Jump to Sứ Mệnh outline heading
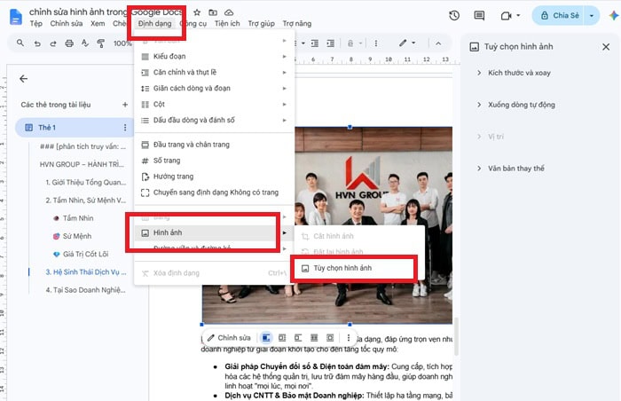Viewport: 621px width, 401px height. coord(73,236)
